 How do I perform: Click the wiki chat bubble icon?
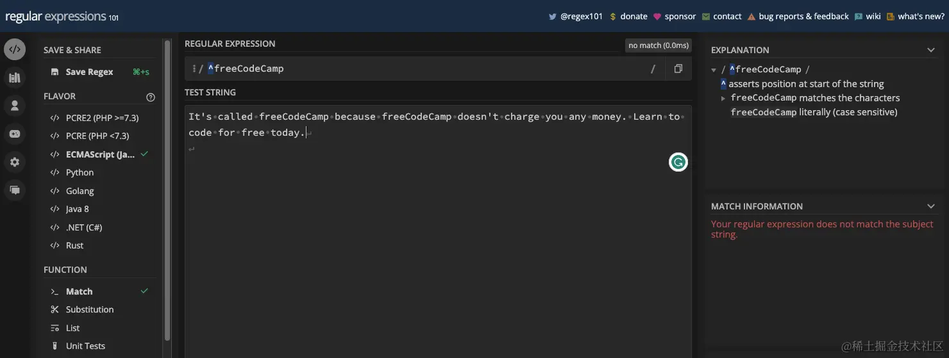[858, 17]
